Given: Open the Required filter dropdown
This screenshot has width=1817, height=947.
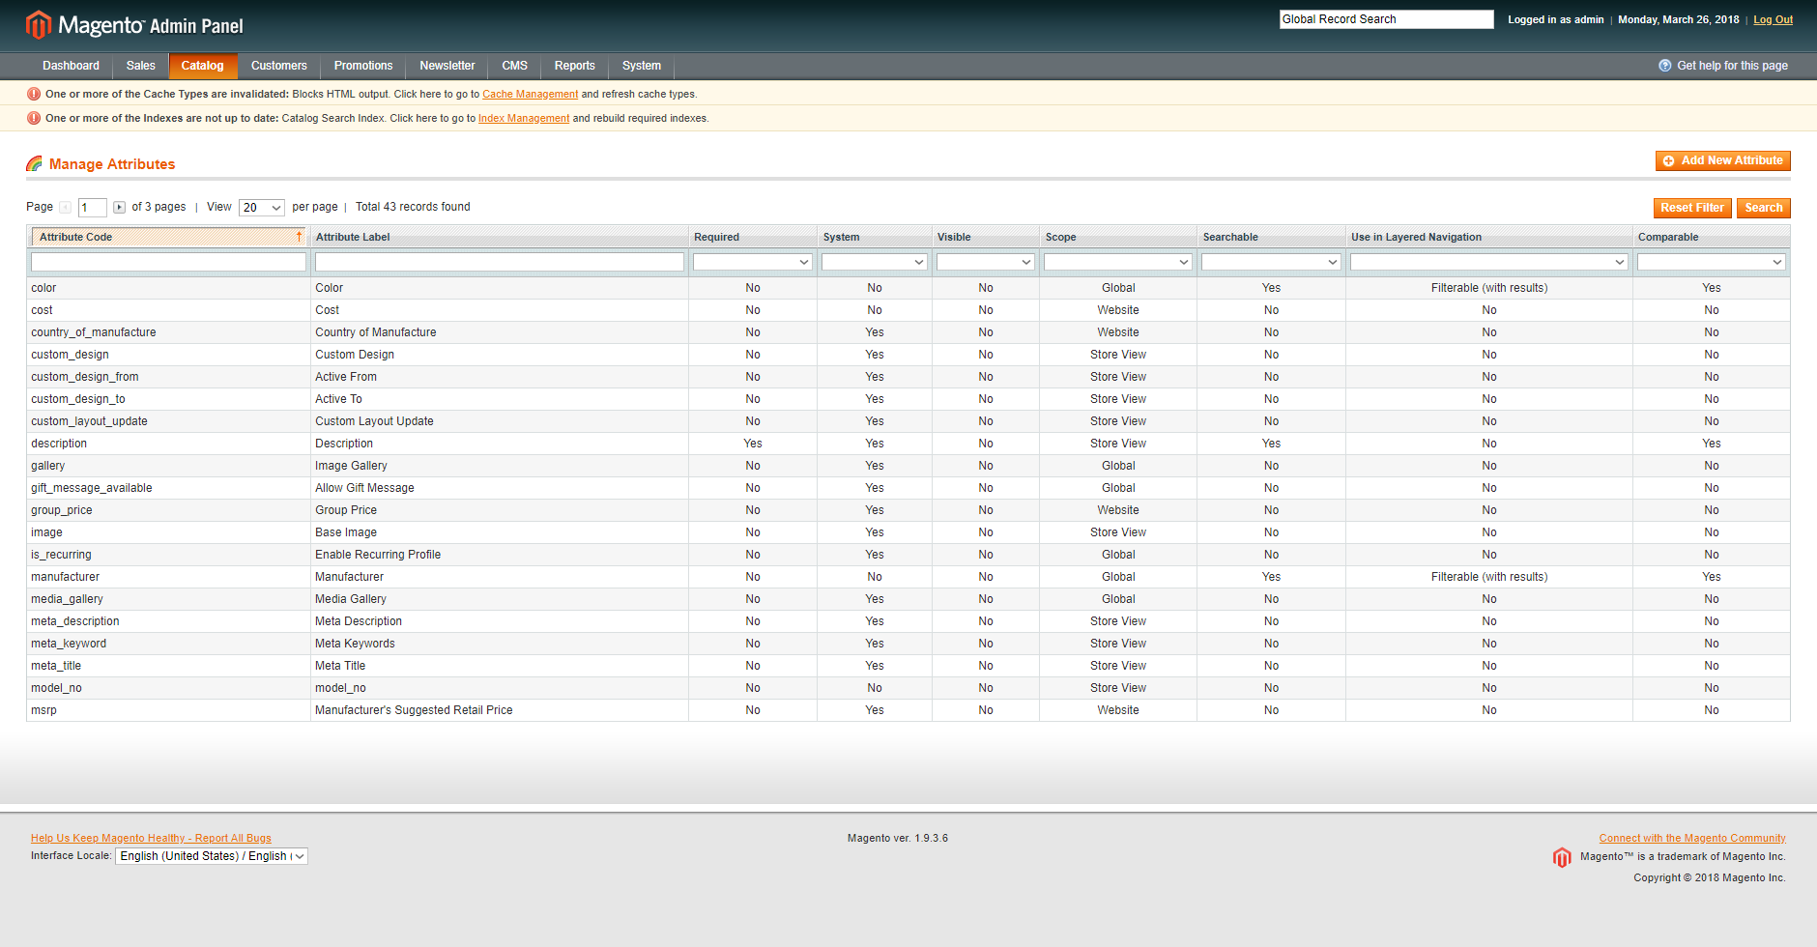Looking at the screenshot, I should coord(752,262).
